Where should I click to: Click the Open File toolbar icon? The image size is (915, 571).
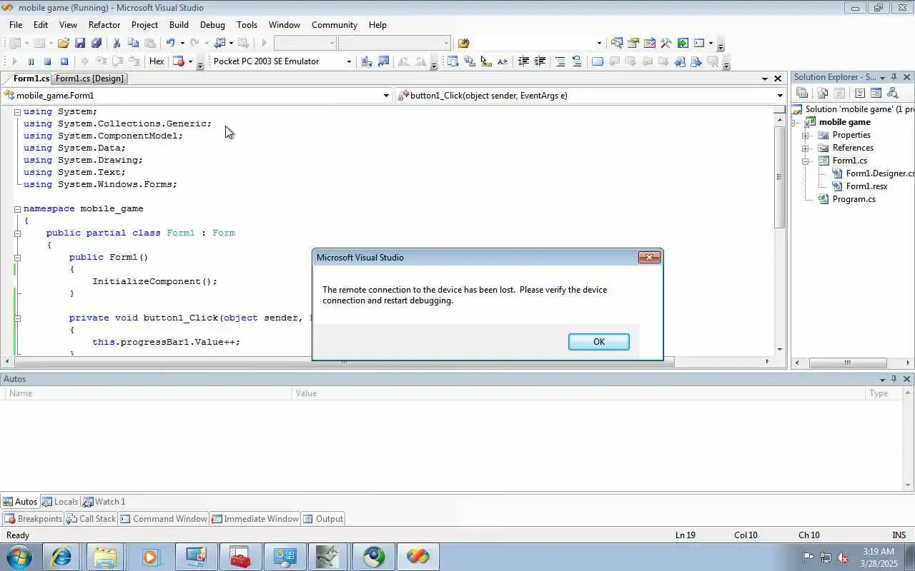click(x=63, y=43)
